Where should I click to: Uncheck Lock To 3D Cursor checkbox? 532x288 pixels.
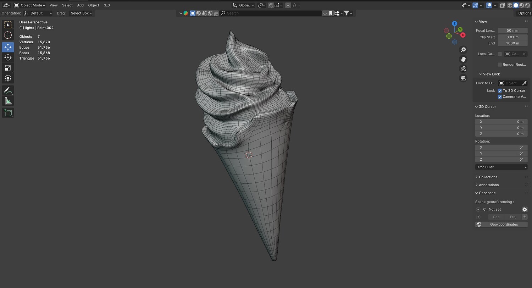pyautogui.click(x=500, y=91)
